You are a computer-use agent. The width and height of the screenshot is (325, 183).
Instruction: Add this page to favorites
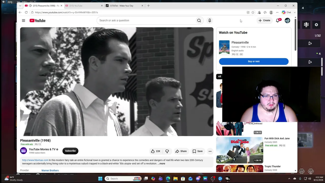pyautogui.click(x=253, y=12)
